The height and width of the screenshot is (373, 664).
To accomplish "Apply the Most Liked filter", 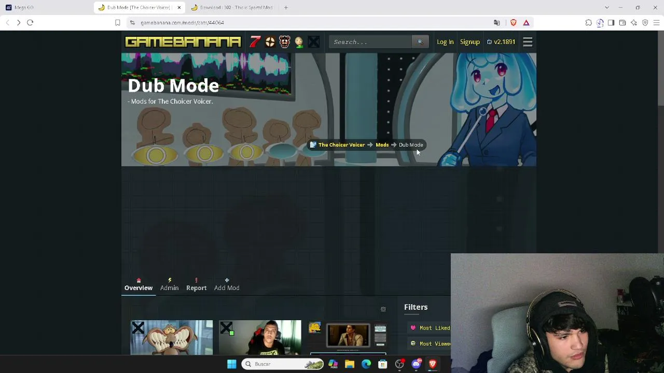I will (431, 328).
